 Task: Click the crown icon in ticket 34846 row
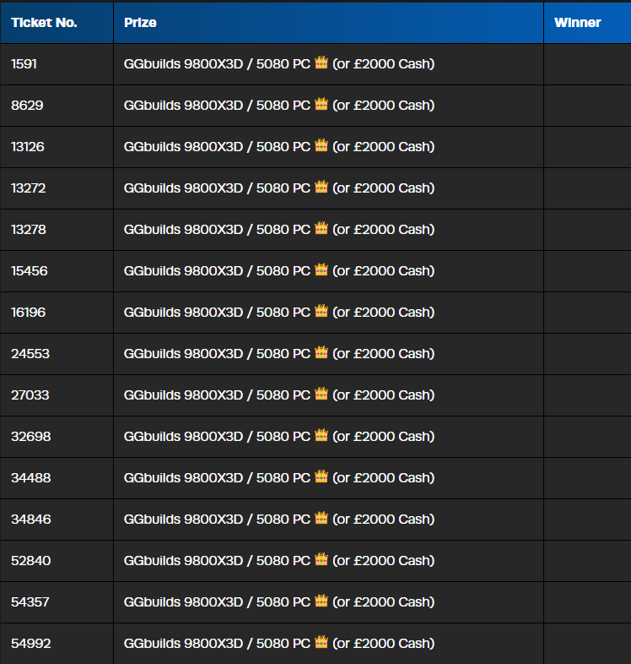coord(321,518)
